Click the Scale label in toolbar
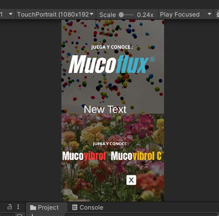The height and width of the screenshot is (216, 219). (108, 15)
